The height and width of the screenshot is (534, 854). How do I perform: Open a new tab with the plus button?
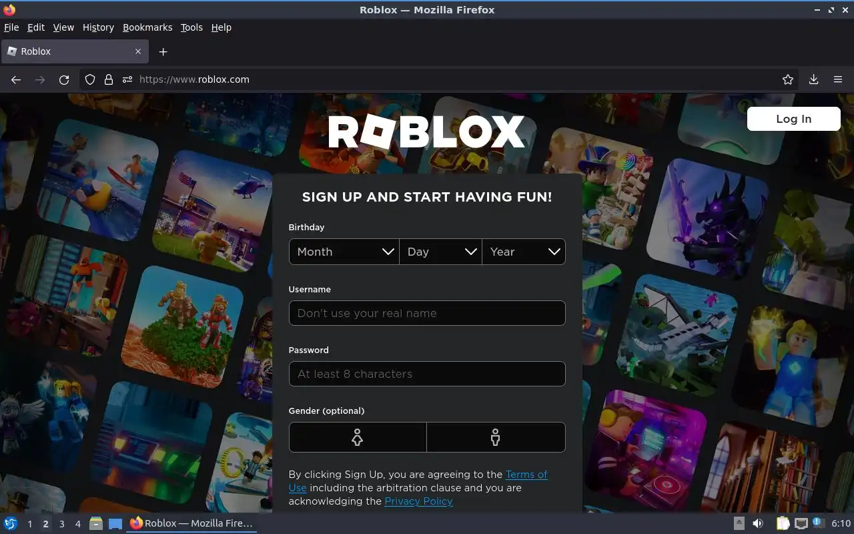point(163,51)
